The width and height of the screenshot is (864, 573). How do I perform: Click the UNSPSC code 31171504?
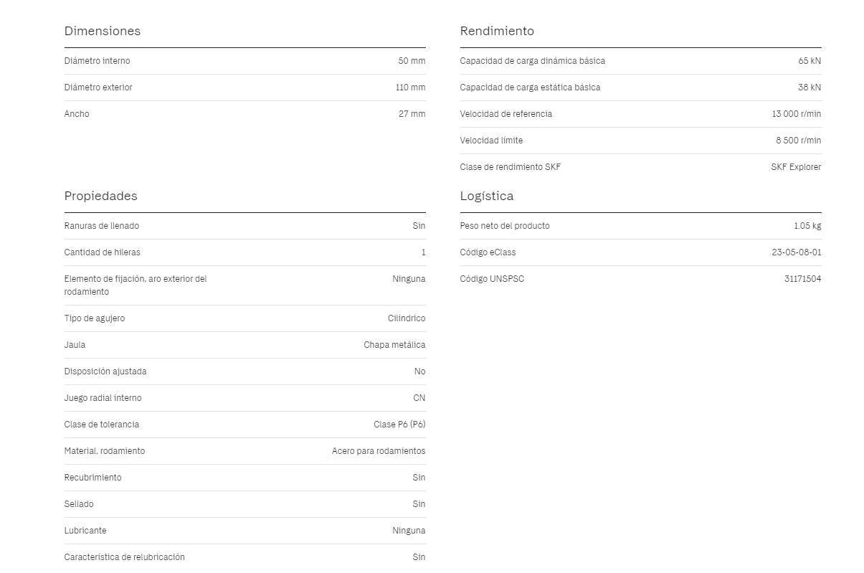(x=802, y=279)
